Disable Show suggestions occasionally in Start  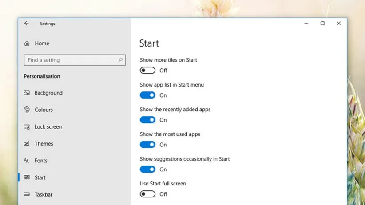point(147,169)
